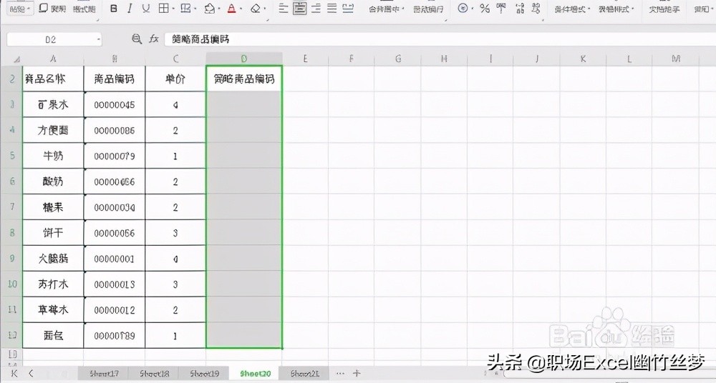Click the Format Painter button

pos(85,8)
